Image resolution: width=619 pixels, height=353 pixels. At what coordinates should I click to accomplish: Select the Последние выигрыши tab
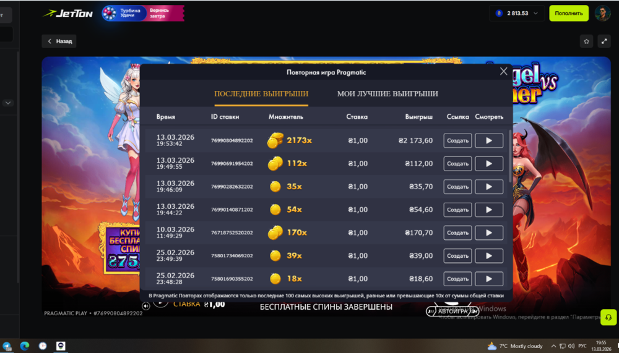tap(261, 94)
